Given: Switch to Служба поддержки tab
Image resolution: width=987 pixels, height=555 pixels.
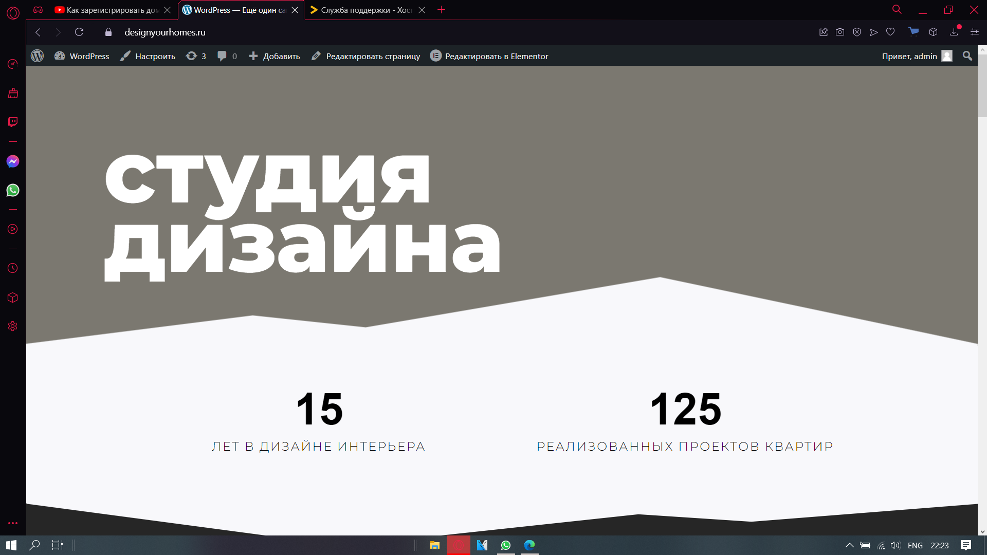Looking at the screenshot, I should [366, 10].
